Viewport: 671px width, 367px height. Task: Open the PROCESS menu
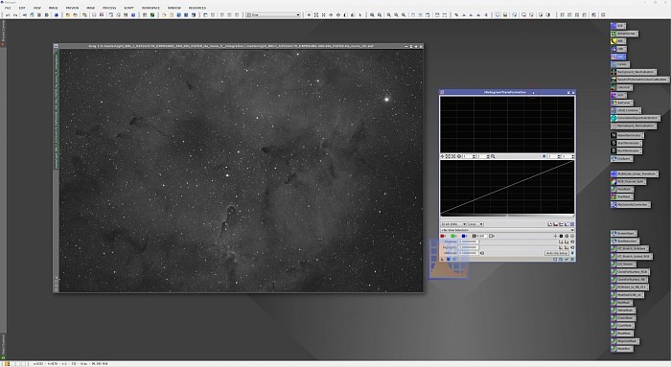click(109, 8)
